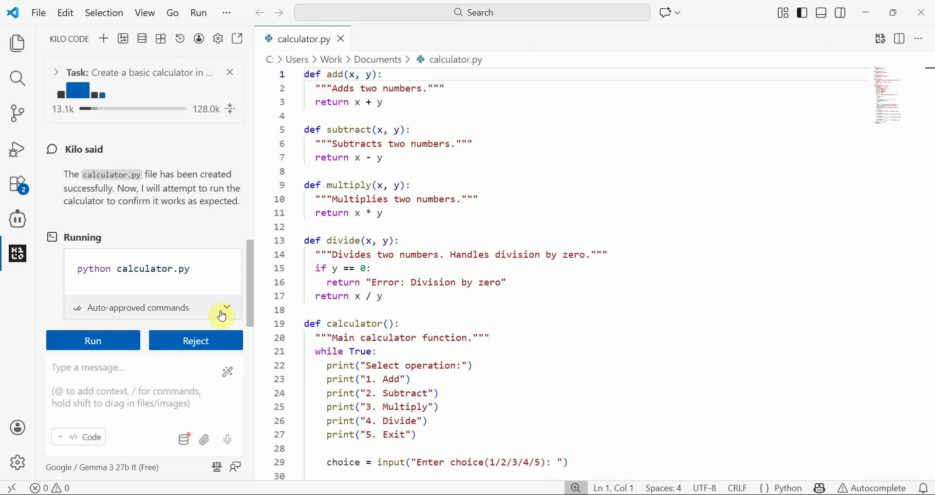Open Kilo Code task history
935x495 pixels.
[x=180, y=38]
